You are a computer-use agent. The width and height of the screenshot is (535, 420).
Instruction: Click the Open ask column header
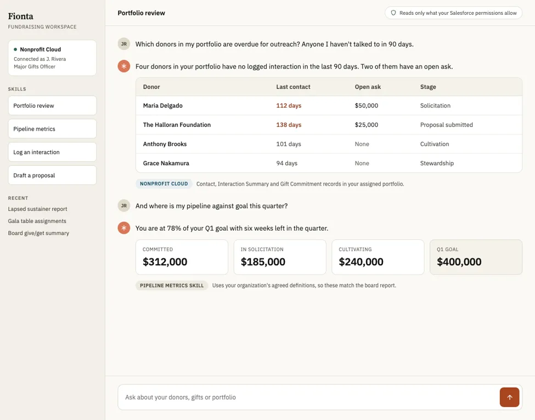click(x=368, y=87)
